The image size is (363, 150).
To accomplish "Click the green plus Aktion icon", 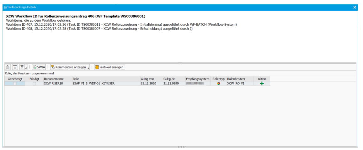I will click(262, 83).
